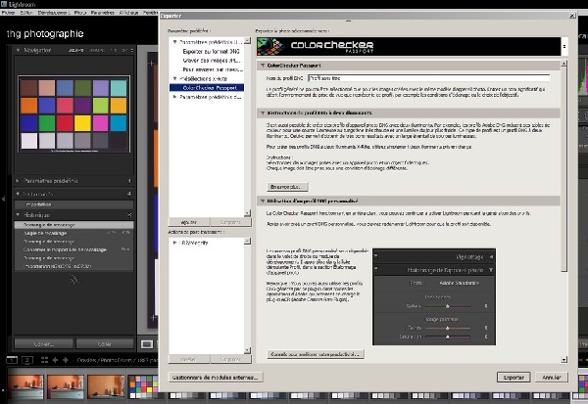Select the highlighted top history step
The width and height of the screenshot is (588, 404).
[73, 225]
